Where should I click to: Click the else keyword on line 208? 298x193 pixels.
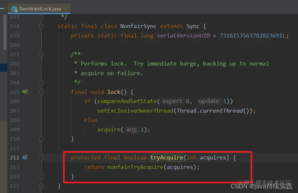(x=91, y=120)
